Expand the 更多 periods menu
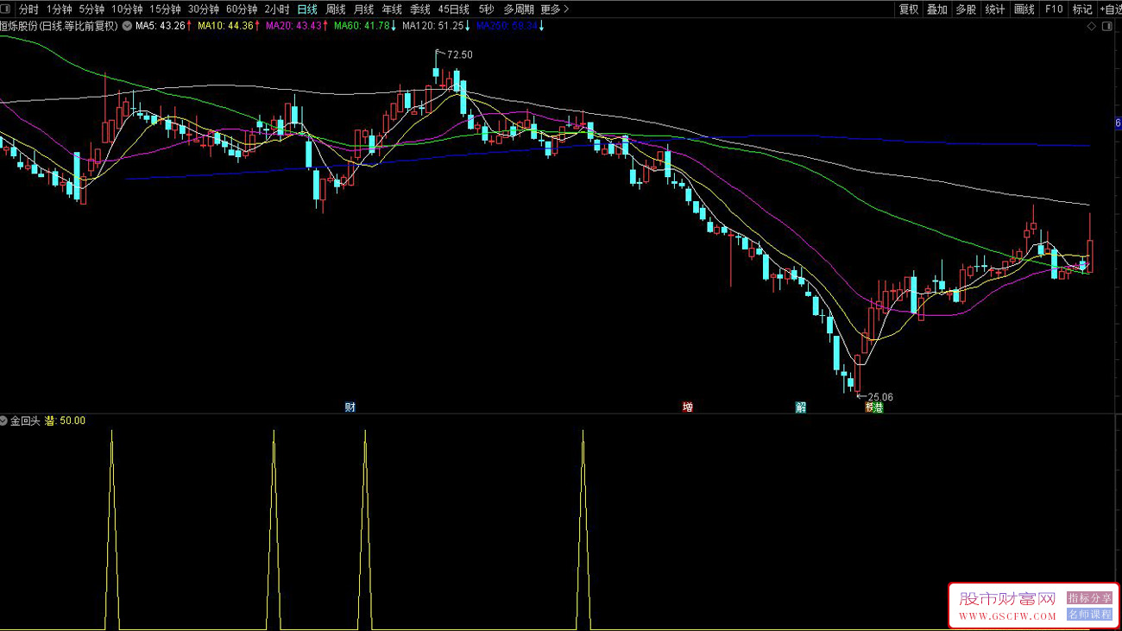Image resolution: width=1122 pixels, height=631 pixels. click(x=554, y=9)
